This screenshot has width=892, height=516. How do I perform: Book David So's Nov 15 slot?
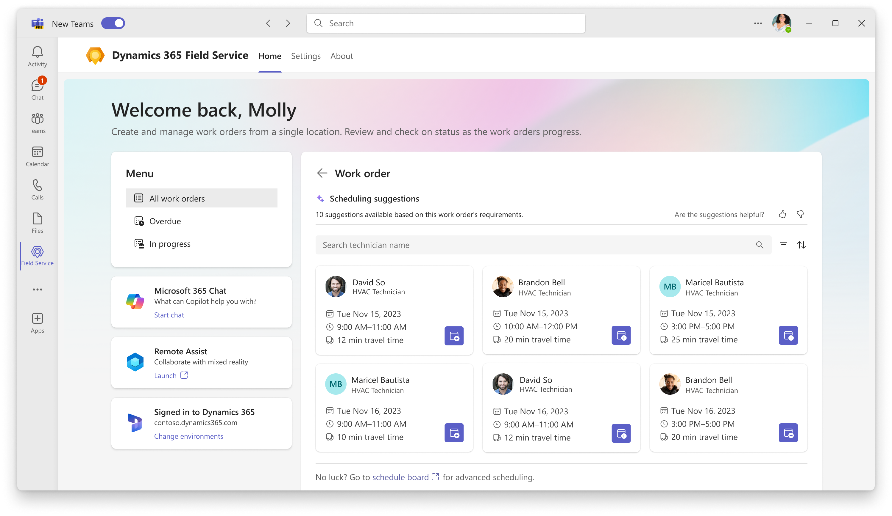pos(454,336)
